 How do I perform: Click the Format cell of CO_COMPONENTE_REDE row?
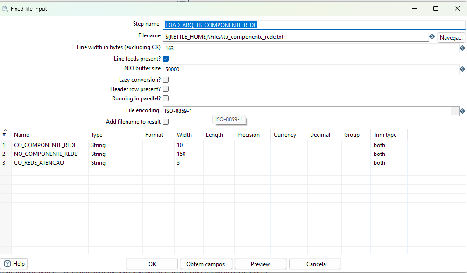click(158, 145)
